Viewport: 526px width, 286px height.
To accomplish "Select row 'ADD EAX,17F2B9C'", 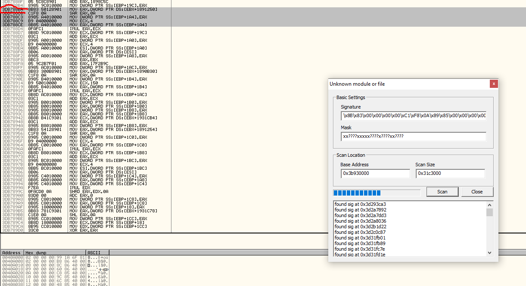I will (x=86, y=63).
